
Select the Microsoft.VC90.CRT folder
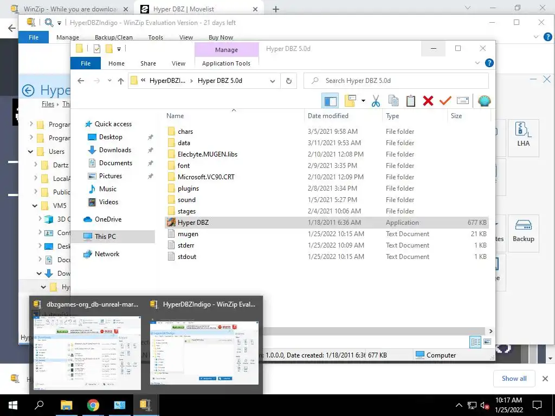[206, 177]
